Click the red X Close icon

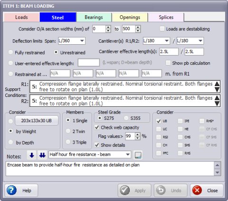coord(197,190)
